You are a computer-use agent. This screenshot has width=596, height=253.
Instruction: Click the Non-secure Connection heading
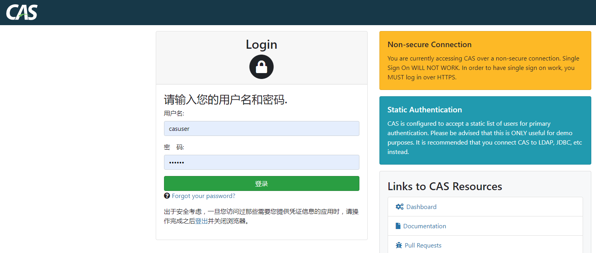click(x=429, y=44)
